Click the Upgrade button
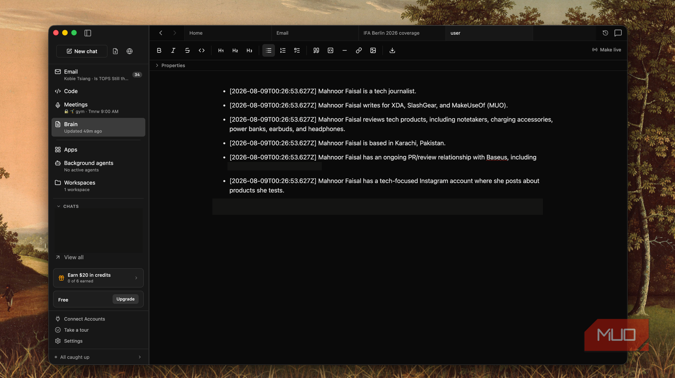 tap(125, 299)
